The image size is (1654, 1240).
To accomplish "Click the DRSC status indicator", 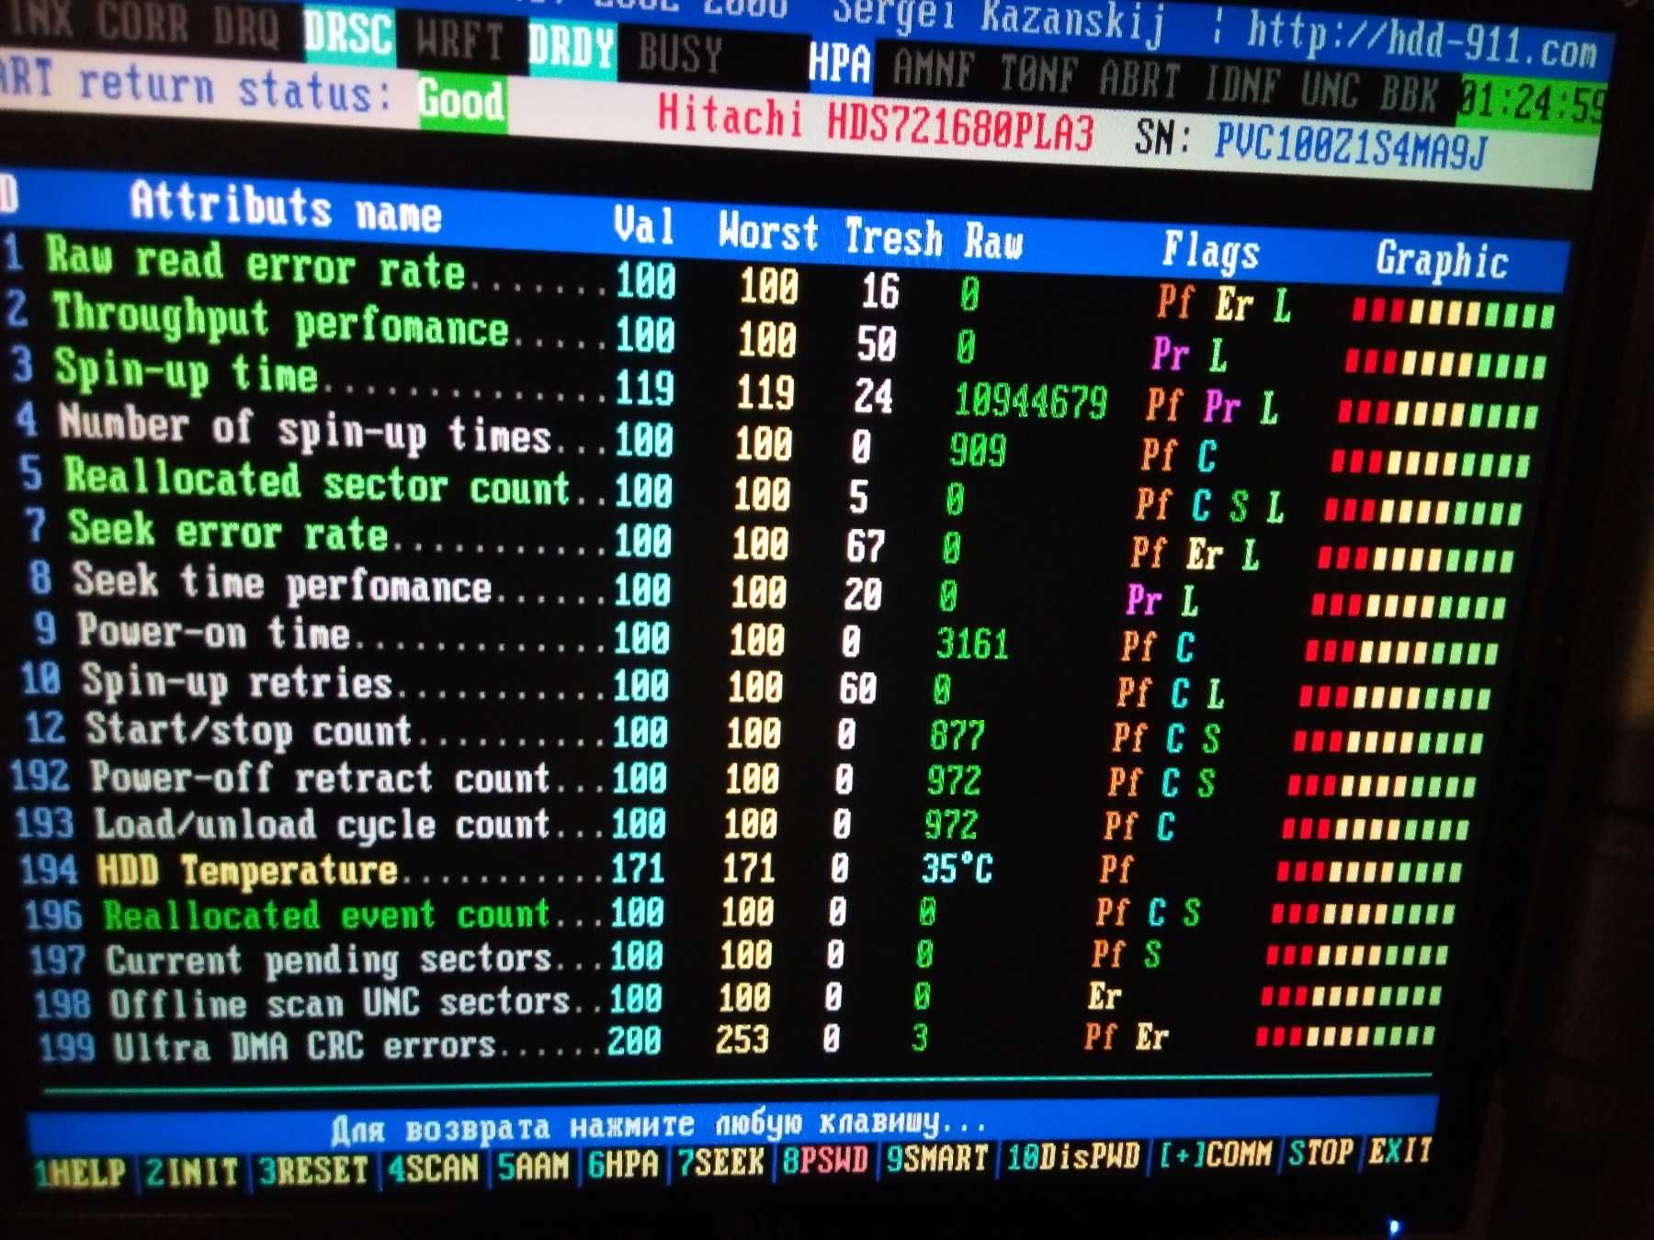I will click(348, 34).
